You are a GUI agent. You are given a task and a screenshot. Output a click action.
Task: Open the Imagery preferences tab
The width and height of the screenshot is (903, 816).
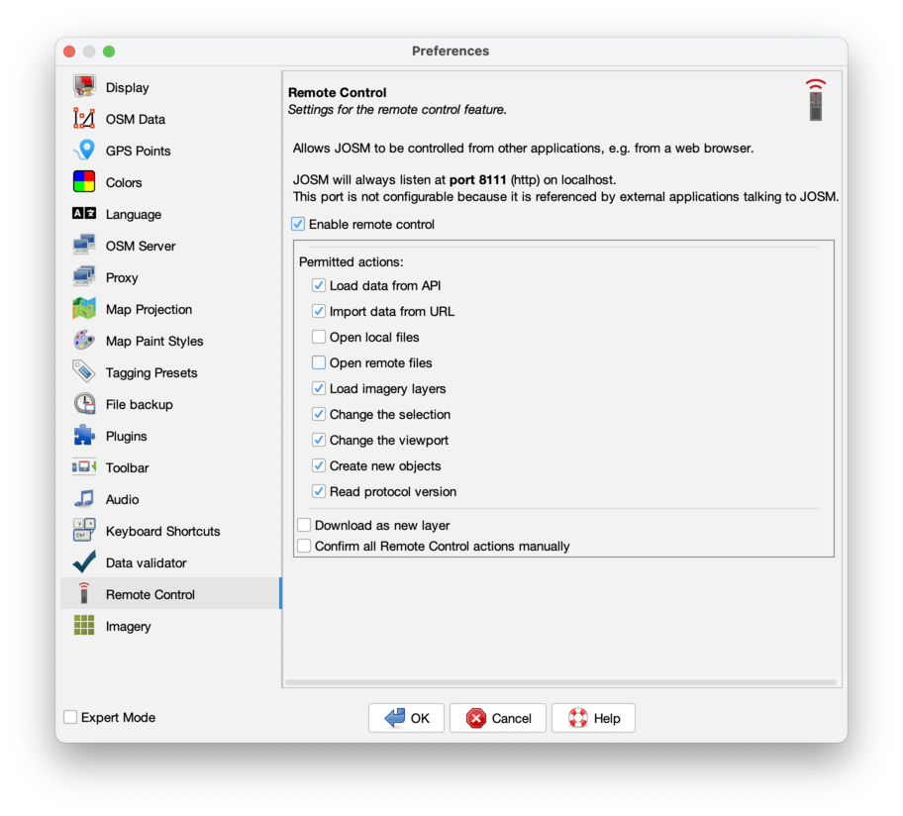(x=170, y=626)
